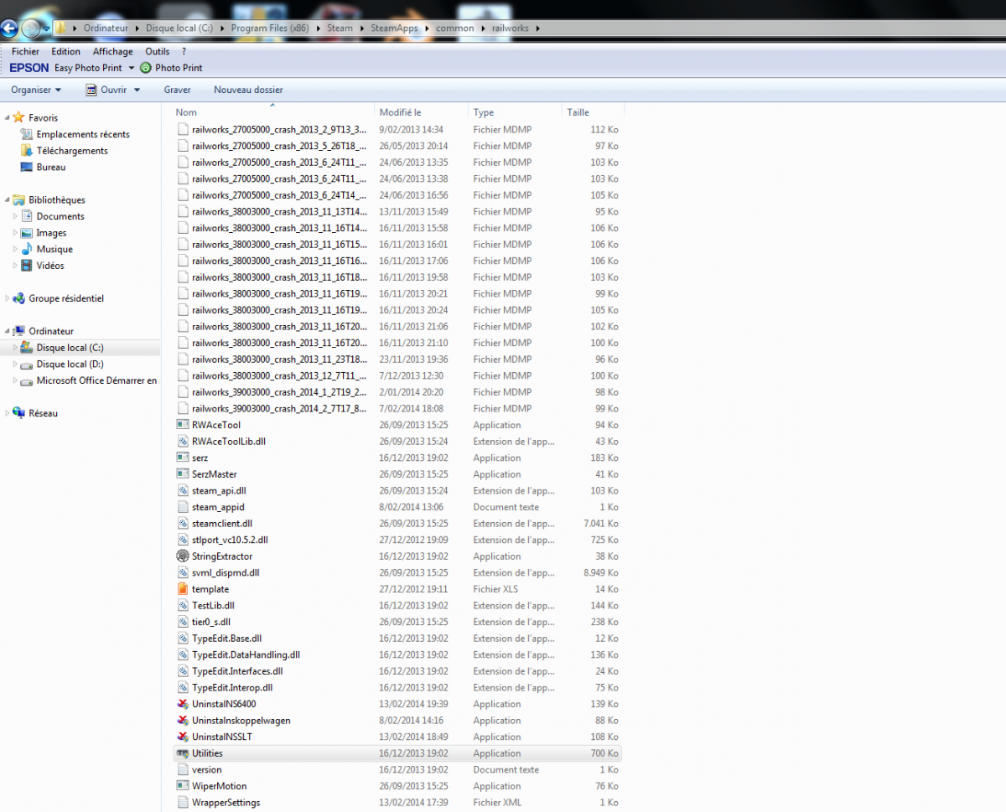The width and height of the screenshot is (1006, 812).
Task: Click the Disque local (D:) drive icon
Action: (x=27, y=365)
